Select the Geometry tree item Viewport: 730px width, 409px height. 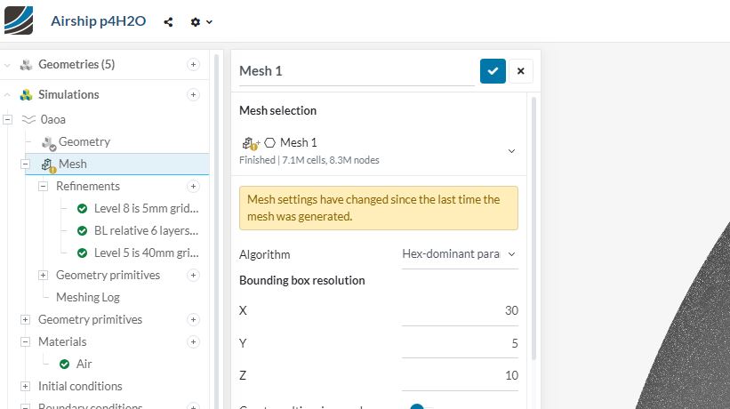click(84, 141)
